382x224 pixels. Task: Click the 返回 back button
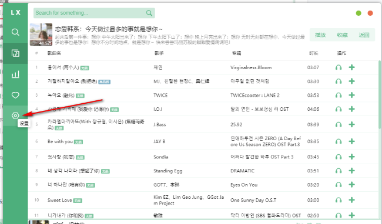[x=364, y=35]
